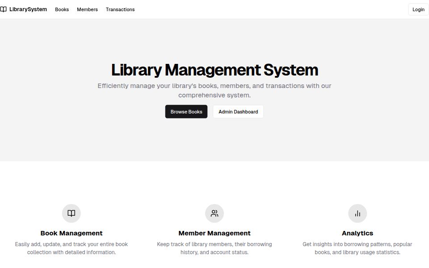Click the Library Management System title
The height and width of the screenshot is (268, 429).
(x=214, y=70)
